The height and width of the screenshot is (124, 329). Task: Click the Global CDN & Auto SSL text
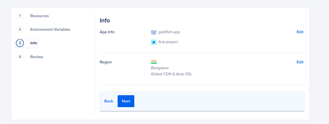(x=171, y=74)
